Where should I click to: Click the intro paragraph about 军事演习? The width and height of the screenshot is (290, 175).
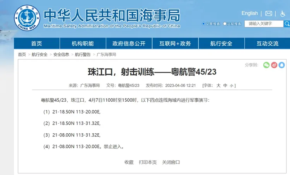point(125,100)
